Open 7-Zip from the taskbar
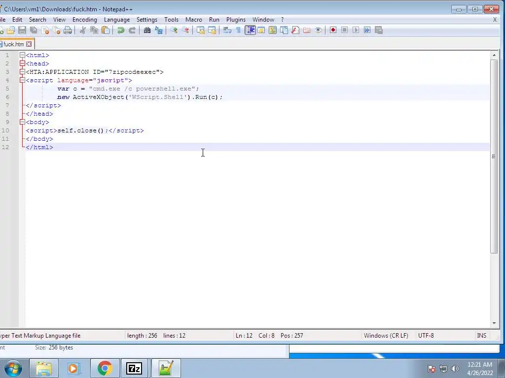 (x=134, y=368)
